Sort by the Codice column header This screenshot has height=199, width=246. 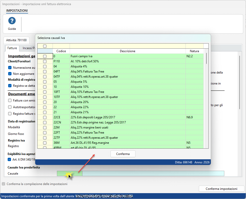pyautogui.click(x=61, y=51)
